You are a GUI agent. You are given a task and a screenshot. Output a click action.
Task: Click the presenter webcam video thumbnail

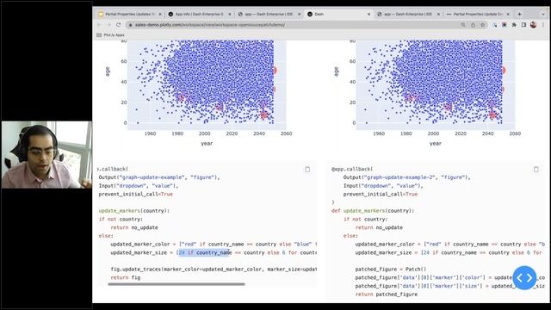[x=46, y=155]
